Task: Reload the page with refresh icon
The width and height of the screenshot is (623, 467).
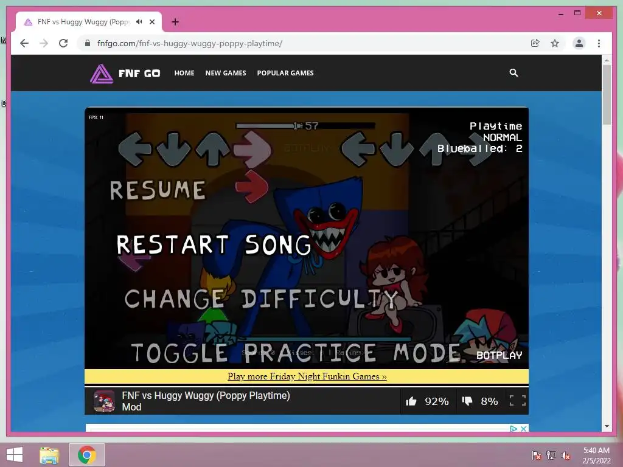Action: 63,43
